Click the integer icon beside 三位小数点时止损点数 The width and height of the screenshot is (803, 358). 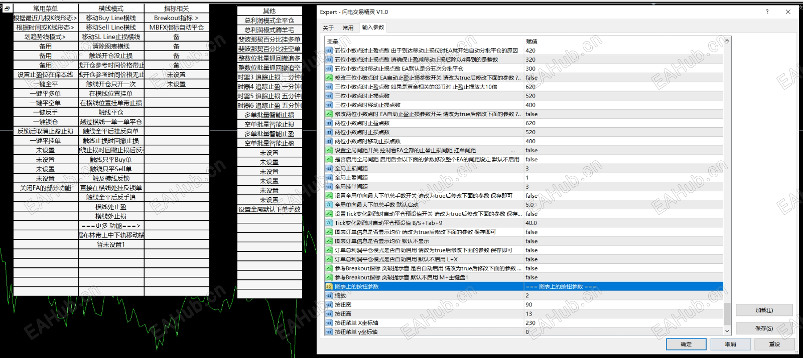click(329, 96)
